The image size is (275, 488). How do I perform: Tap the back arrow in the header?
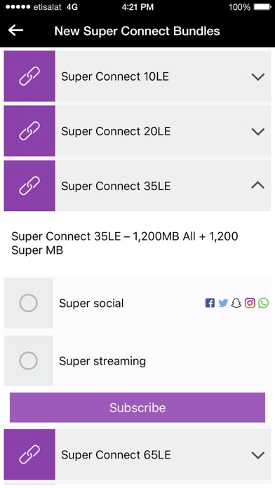click(16, 30)
